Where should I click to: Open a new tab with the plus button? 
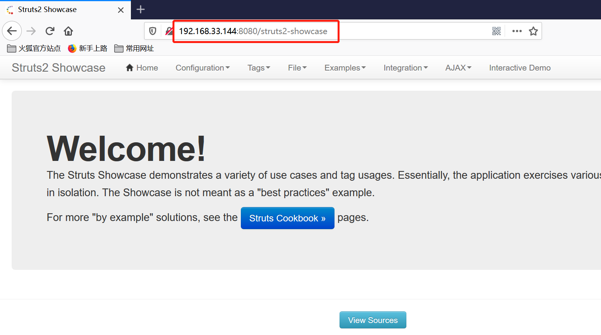(141, 10)
